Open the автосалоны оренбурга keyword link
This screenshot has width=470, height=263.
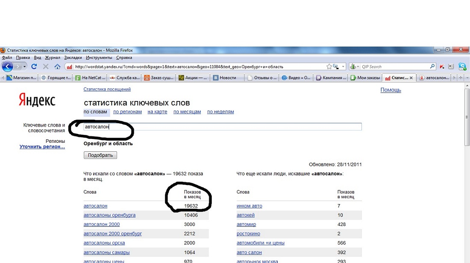(109, 215)
